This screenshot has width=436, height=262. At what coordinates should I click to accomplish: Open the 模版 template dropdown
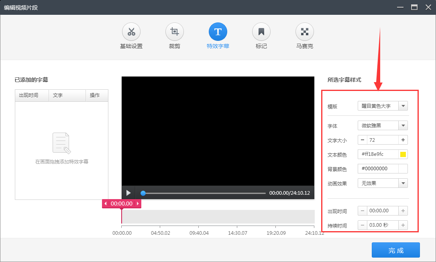pos(403,105)
